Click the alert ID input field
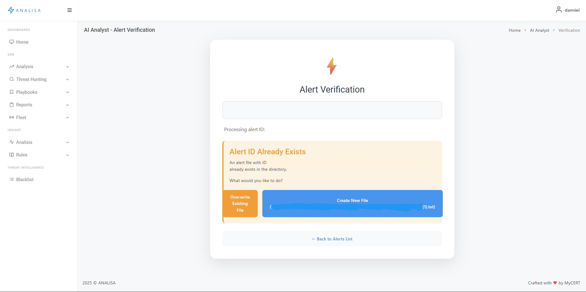This screenshot has width=586, height=292. tap(332, 110)
